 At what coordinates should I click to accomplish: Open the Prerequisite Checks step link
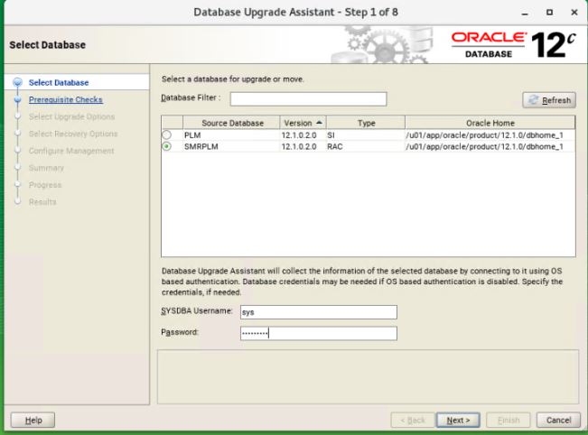(x=66, y=99)
